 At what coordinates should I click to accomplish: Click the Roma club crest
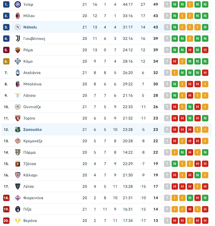pos(17,50)
